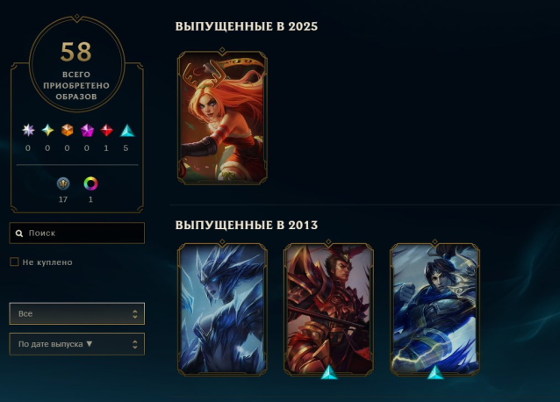
Task: Open the "По дате выпуска" sort dropdown
Action: [76, 344]
